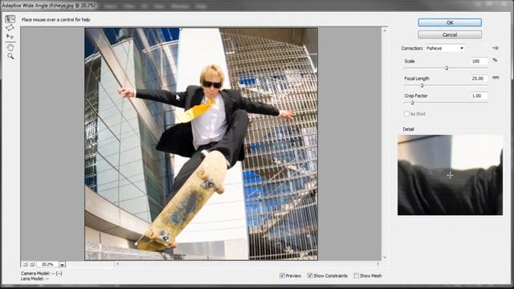The width and height of the screenshot is (514, 289).
Task: Click the Scale value field
Action: point(479,61)
